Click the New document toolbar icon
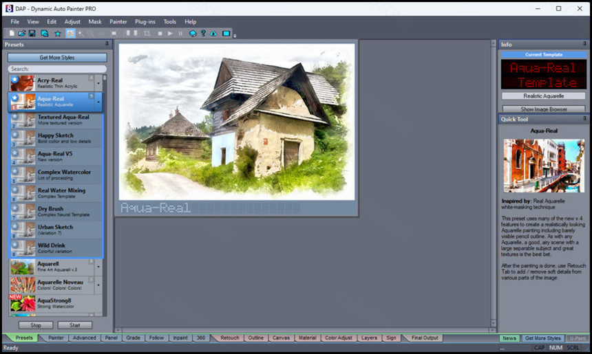This screenshot has height=354, width=592. pyautogui.click(x=12, y=34)
